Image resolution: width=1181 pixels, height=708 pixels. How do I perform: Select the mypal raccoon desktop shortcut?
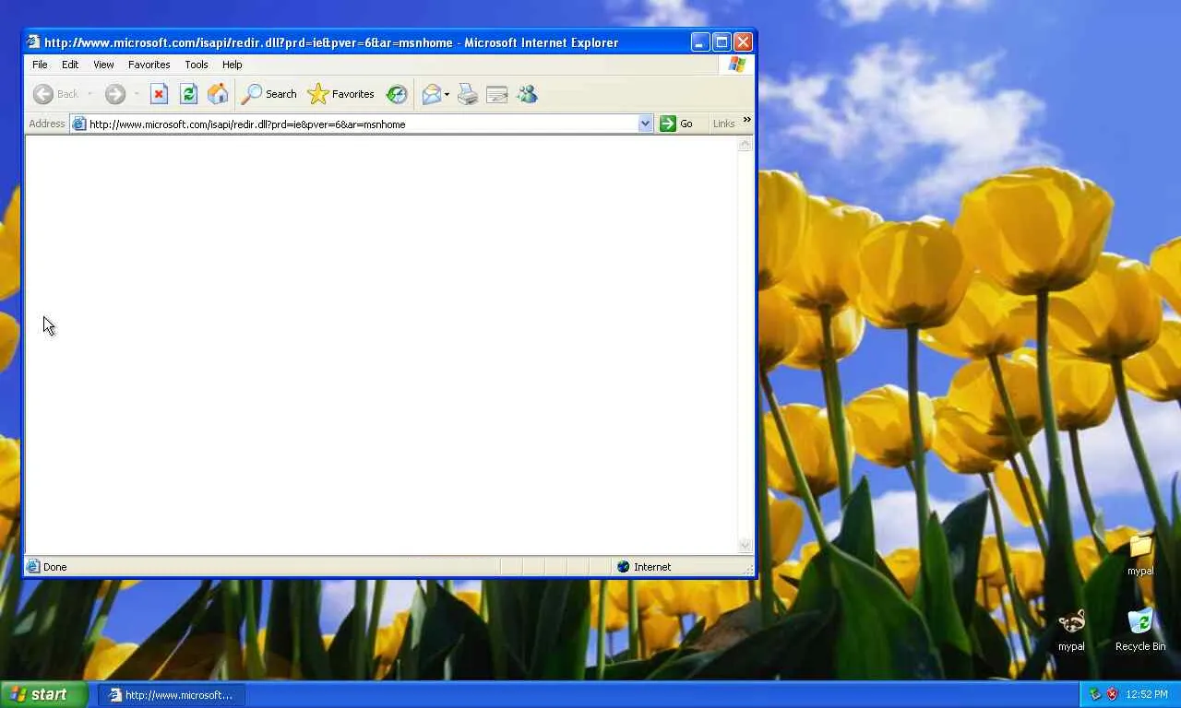point(1071,631)
